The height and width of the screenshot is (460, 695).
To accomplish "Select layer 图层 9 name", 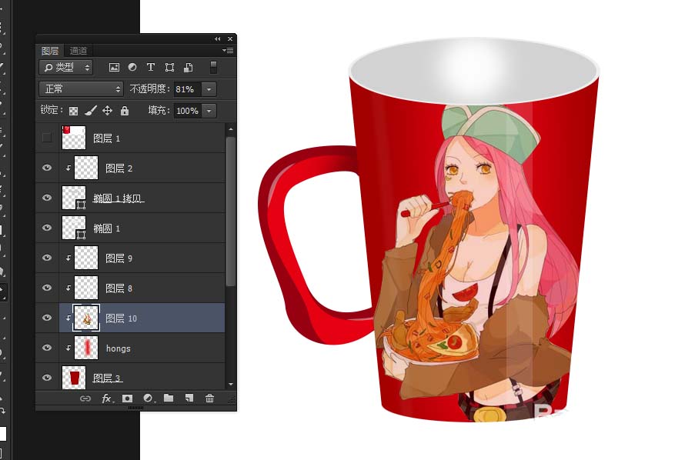I will pos(119,258).
